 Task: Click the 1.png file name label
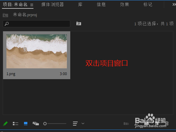tap(11, 74)
